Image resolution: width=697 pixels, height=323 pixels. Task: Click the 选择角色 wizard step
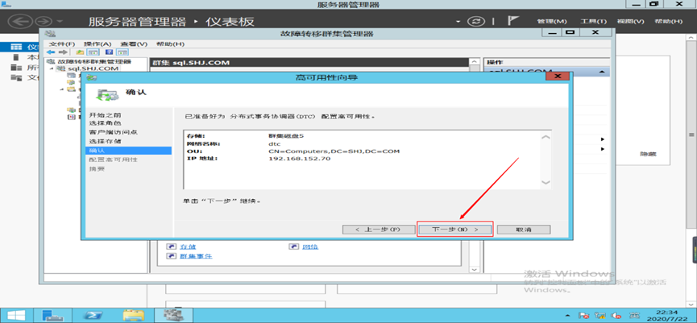(105, 123)
